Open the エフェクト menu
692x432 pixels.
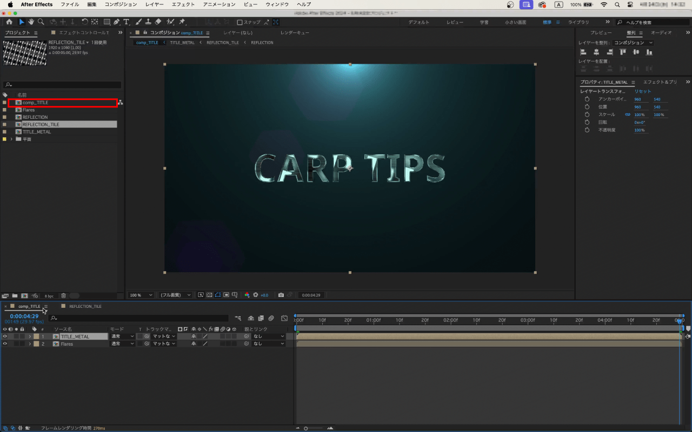pos(183,4)
